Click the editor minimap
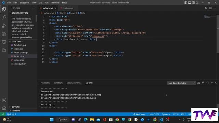This screenshot has height=123, width=219. pyautogui.click(x=210, y=17)
